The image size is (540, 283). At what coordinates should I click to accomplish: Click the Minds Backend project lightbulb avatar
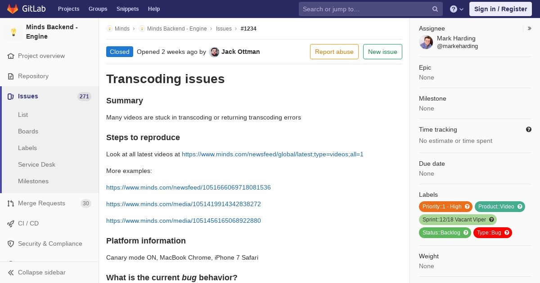[13, 32]
